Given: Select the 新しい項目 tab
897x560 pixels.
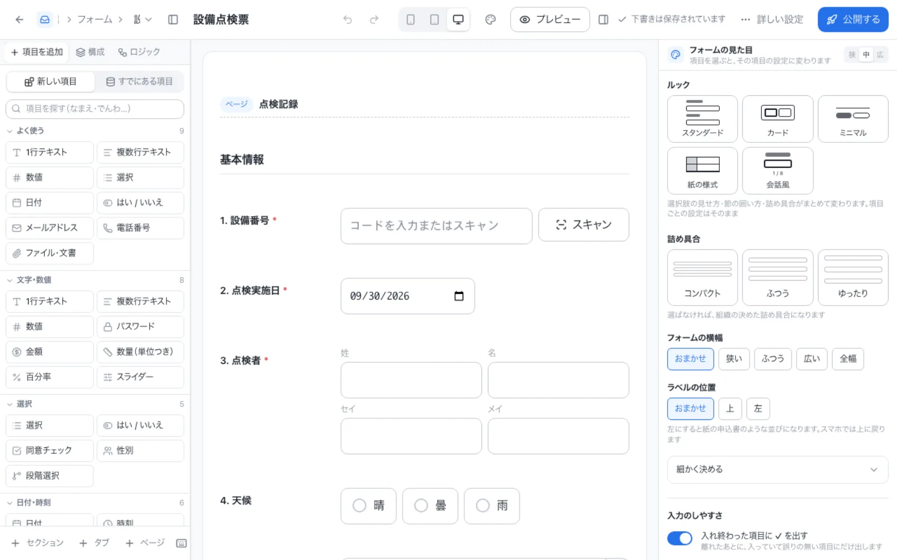Looking at the screenshot, I should coord(50,82).
